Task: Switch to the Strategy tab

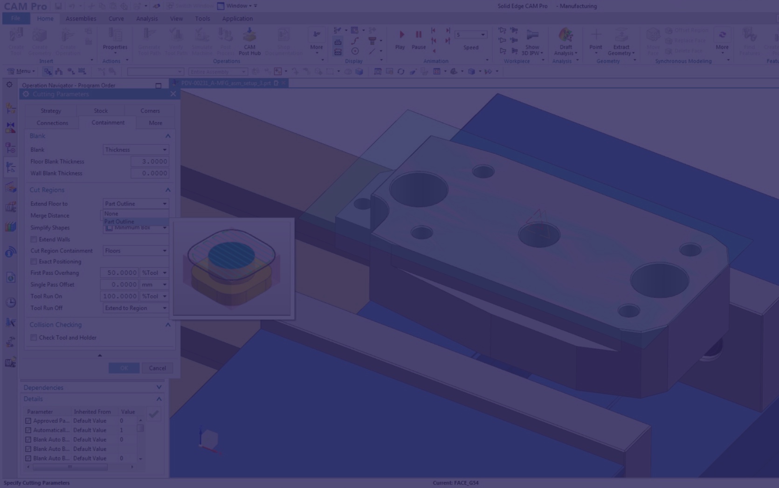Action: [x=51, y=111]
